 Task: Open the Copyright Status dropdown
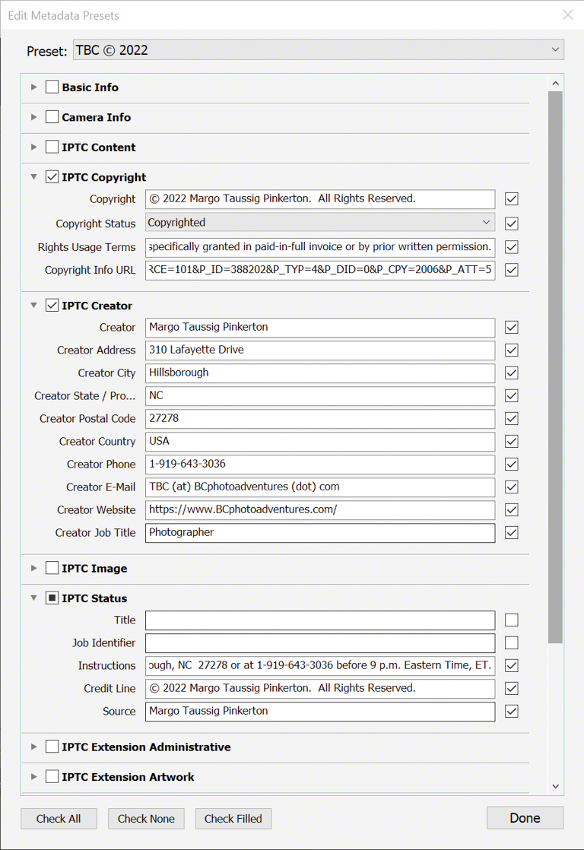(320, 222)
